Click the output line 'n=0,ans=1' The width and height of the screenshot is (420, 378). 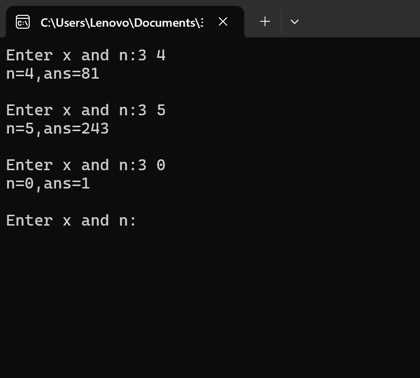pyautogui.click(x=48, y=184)
